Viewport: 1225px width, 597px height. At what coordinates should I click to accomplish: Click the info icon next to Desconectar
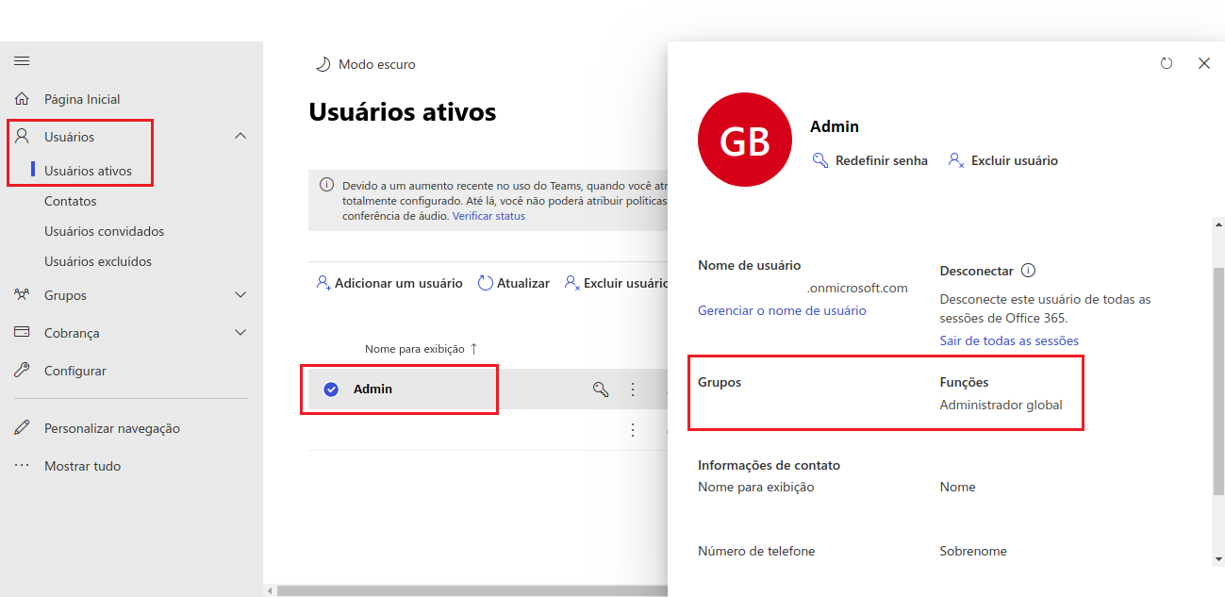tap(1028, 271)
